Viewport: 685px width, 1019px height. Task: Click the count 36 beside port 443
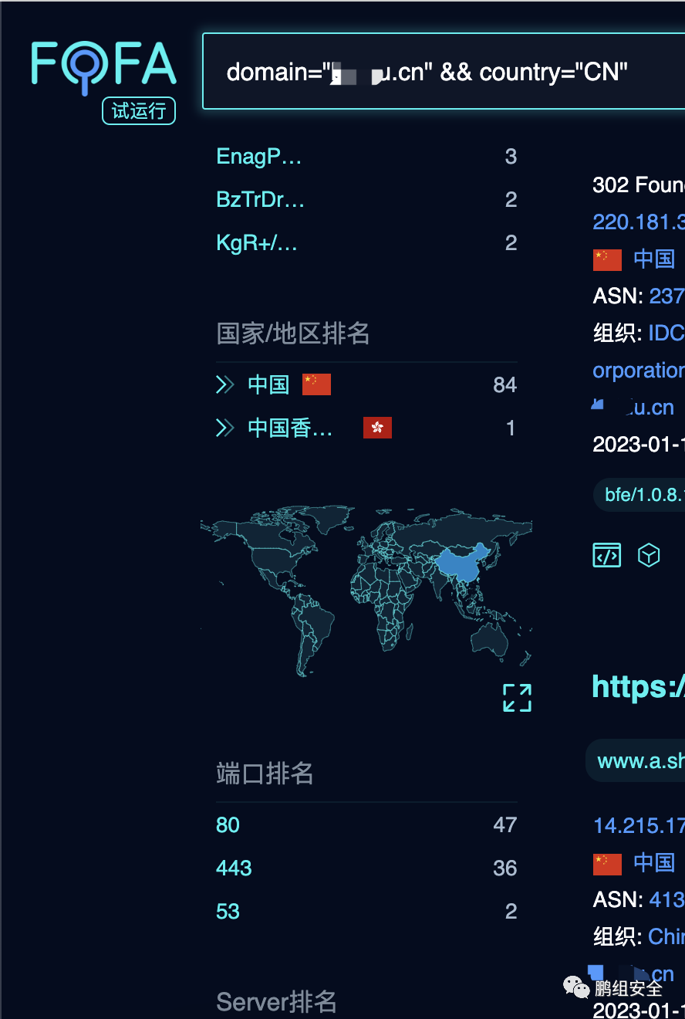point(505,868)
